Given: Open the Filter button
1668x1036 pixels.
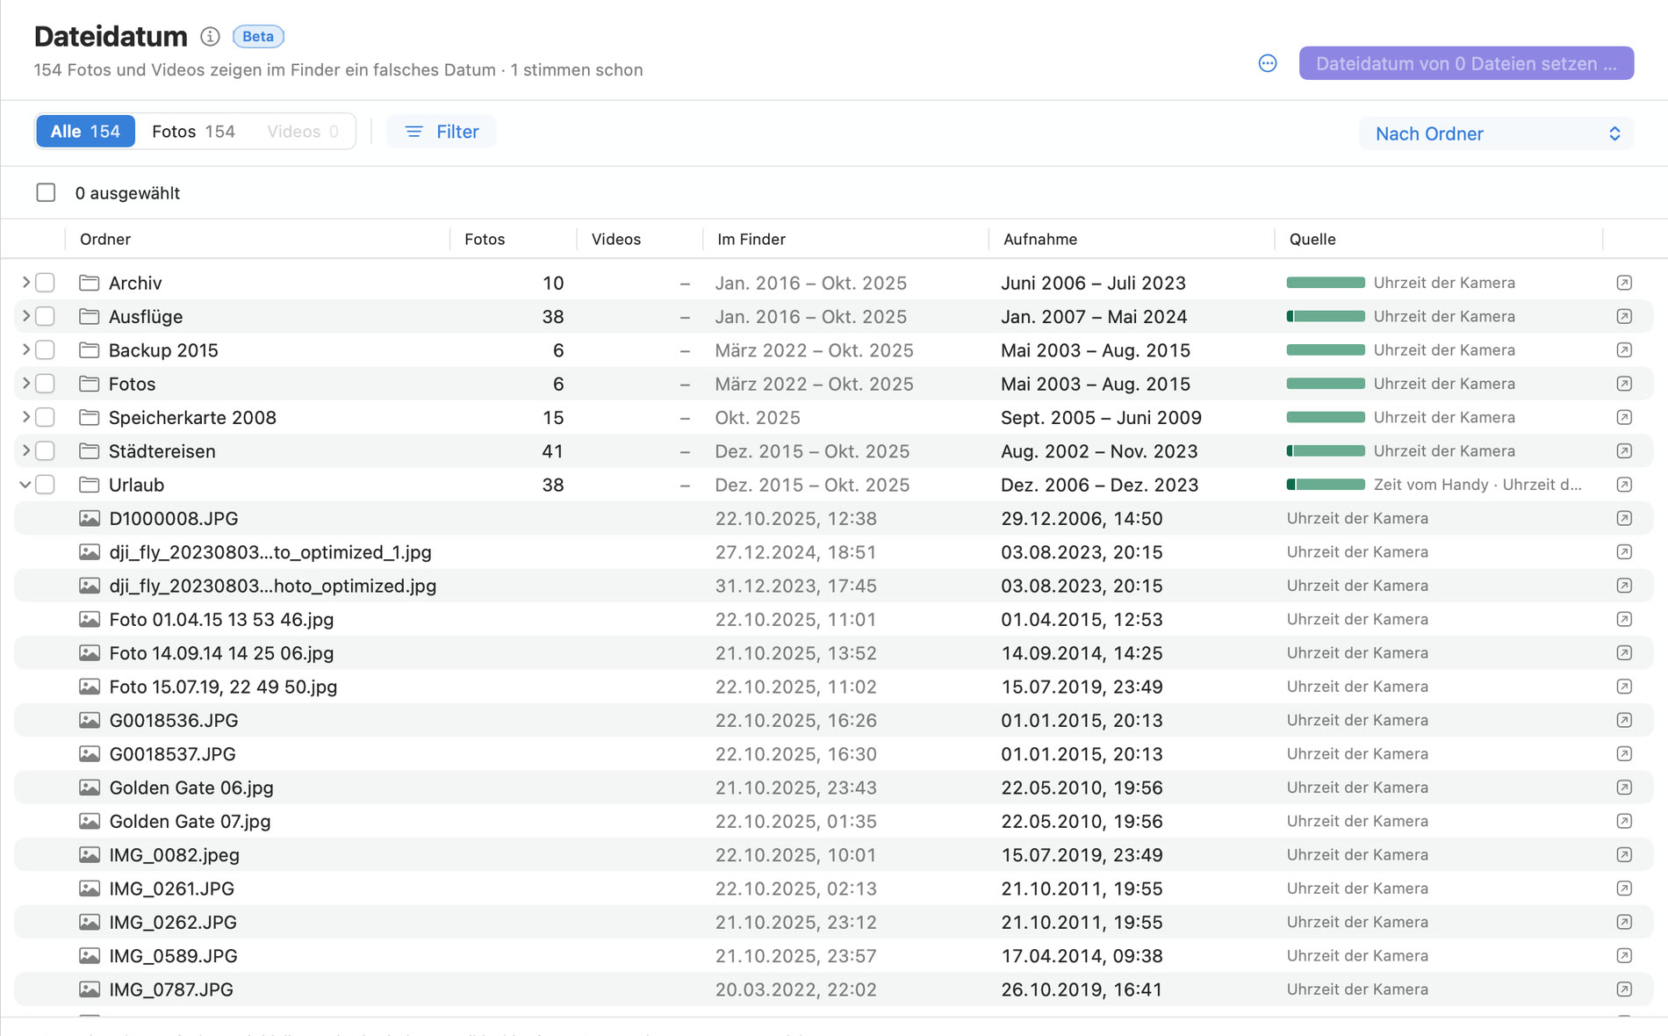Looking at the screenshot, I should 441,131.
